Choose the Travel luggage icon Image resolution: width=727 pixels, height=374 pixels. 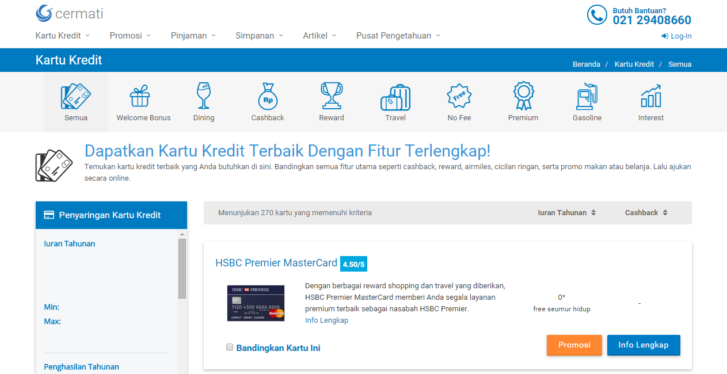(x=395, y=97)
